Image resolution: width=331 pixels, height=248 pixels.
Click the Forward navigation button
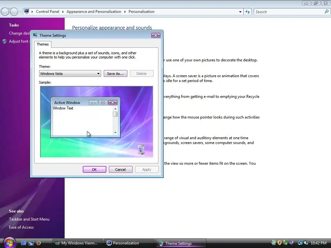point(14,12)
